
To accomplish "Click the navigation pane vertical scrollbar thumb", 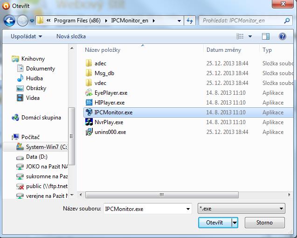I will [71, 136].
